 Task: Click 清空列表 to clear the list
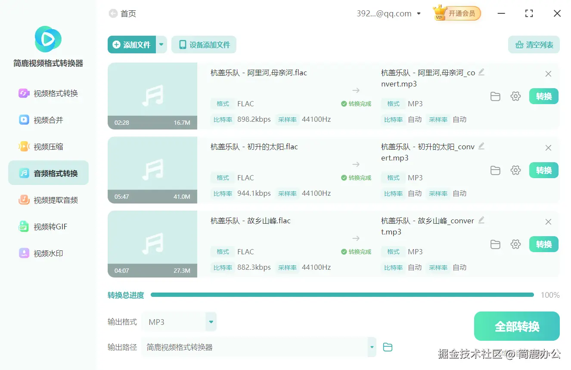click(534, 44)
